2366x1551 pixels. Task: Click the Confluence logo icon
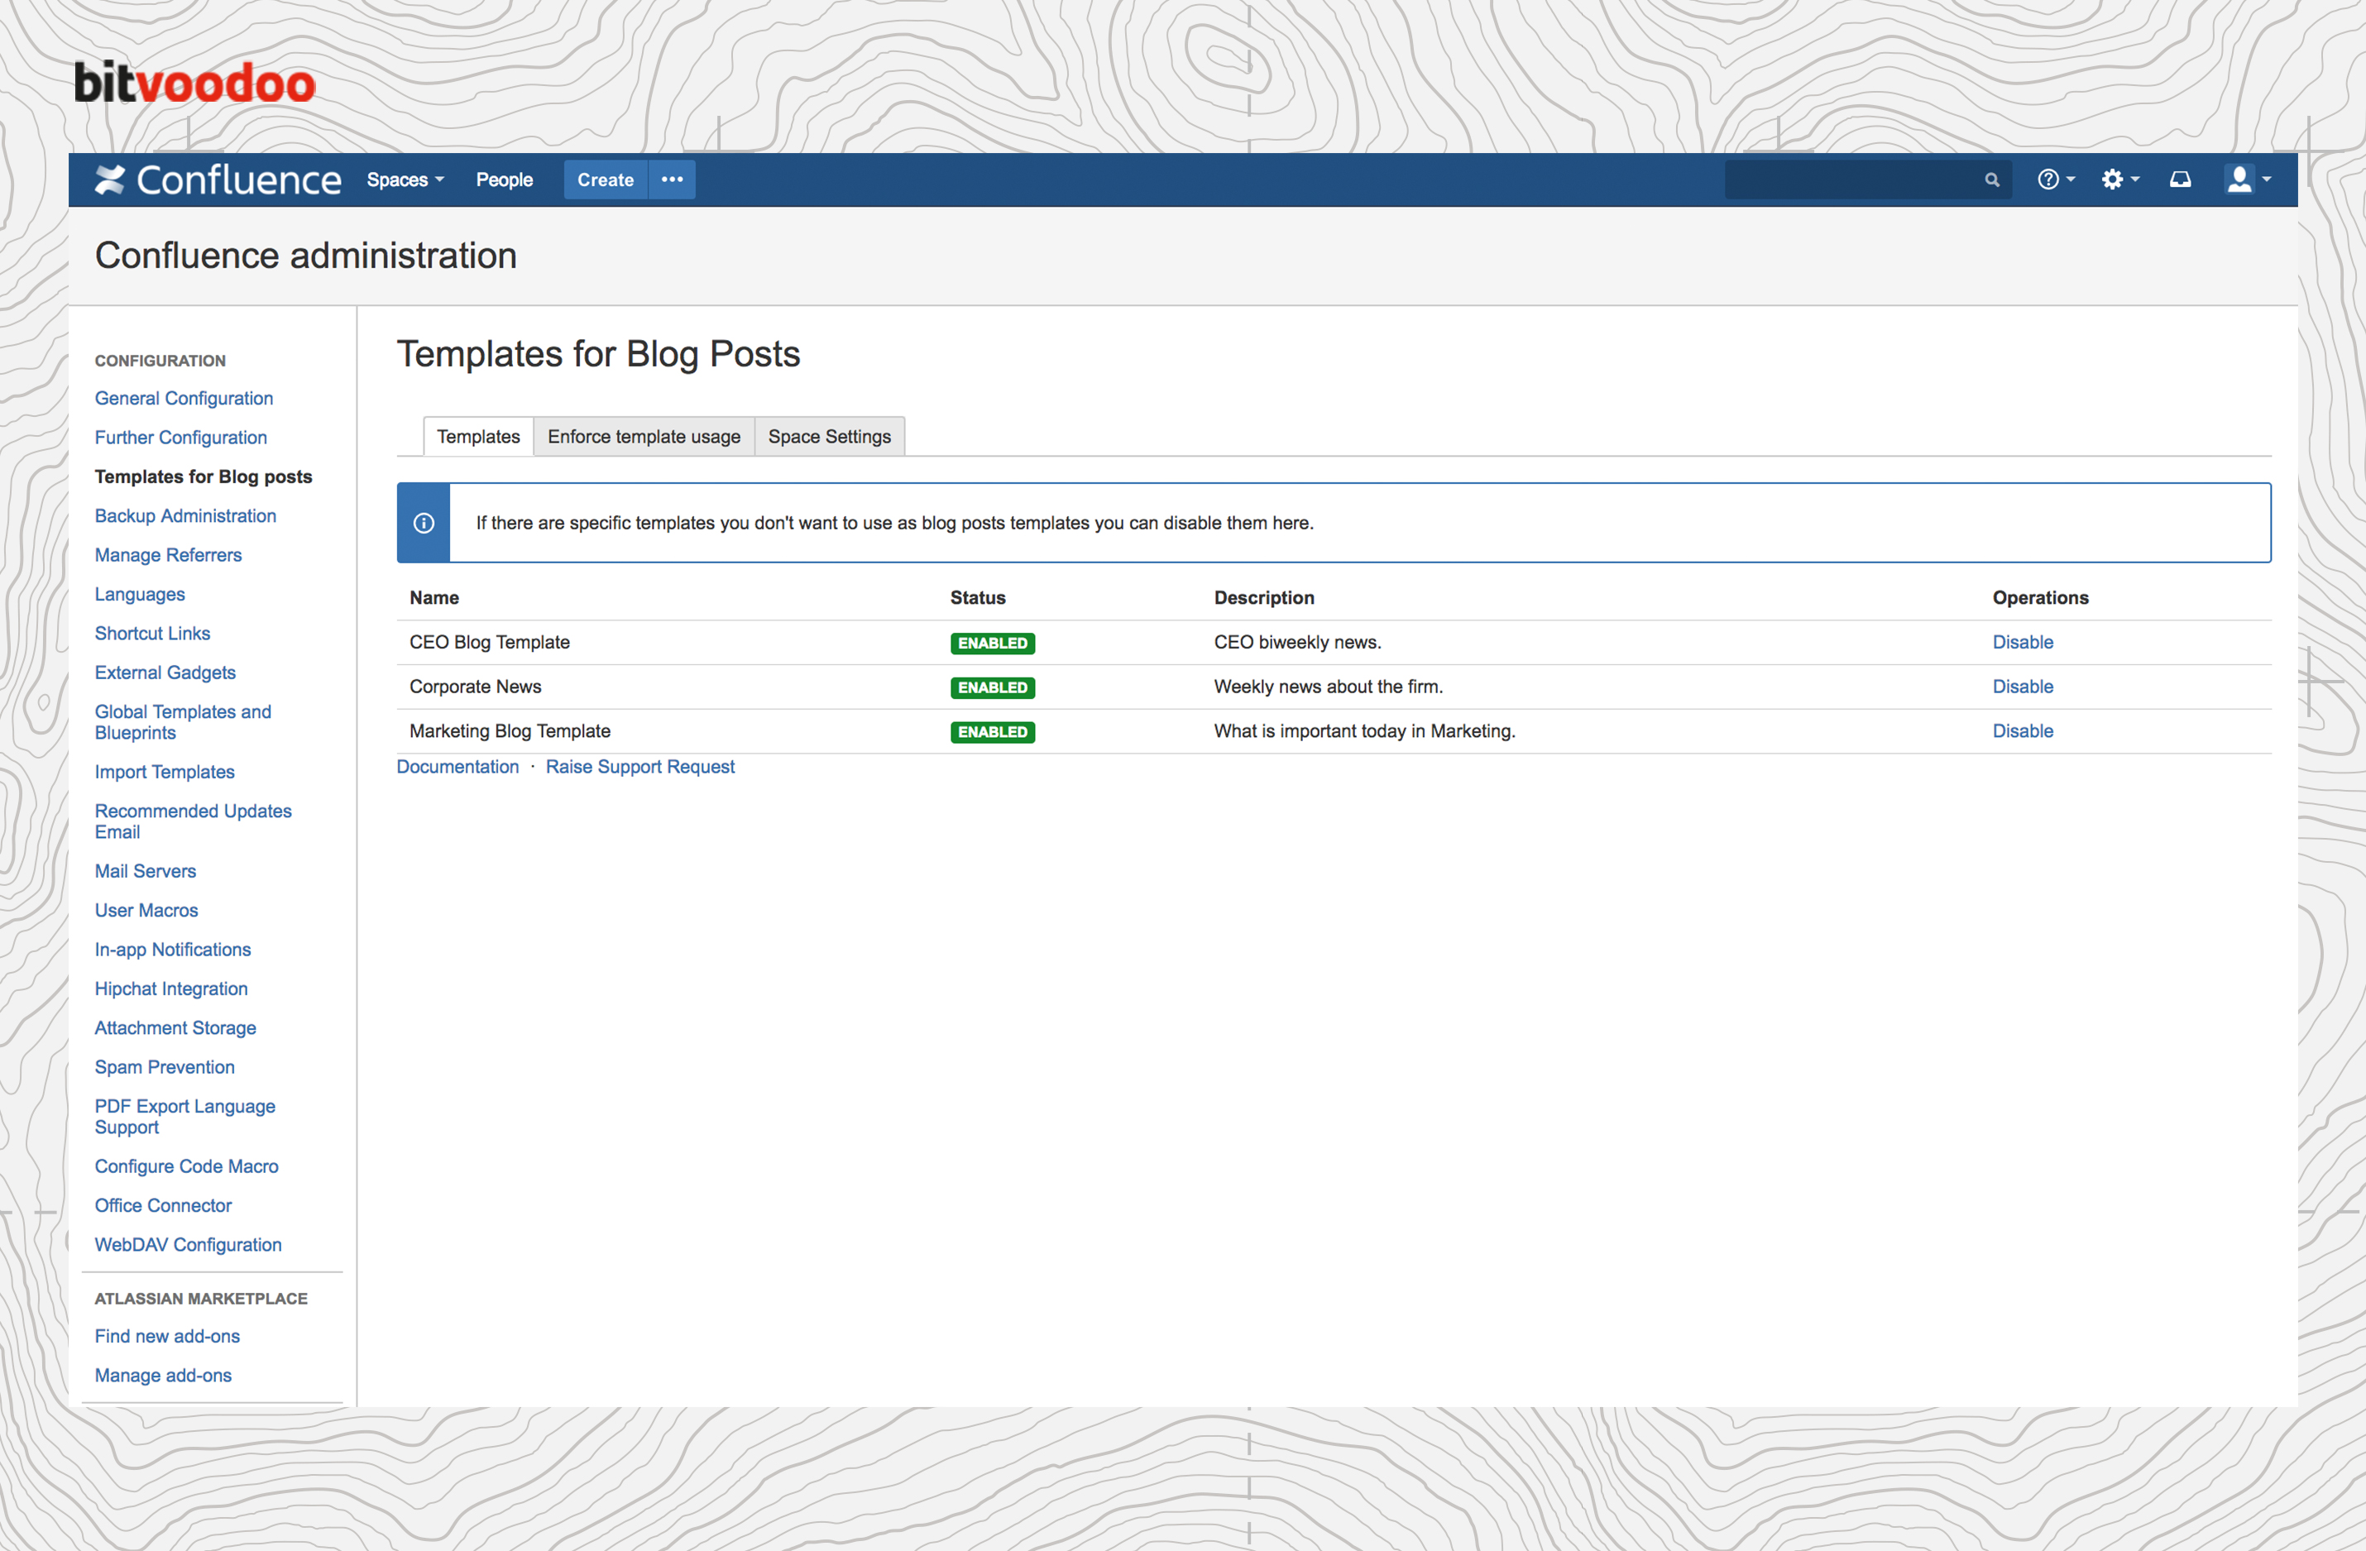click(x=109, y=180)
